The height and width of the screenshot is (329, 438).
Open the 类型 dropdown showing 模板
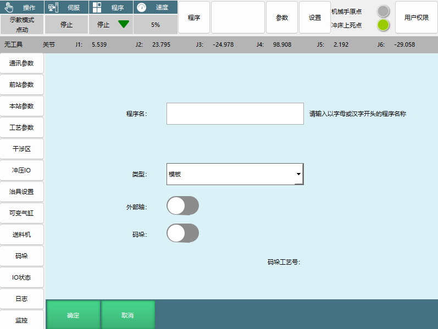coord(235,174)
